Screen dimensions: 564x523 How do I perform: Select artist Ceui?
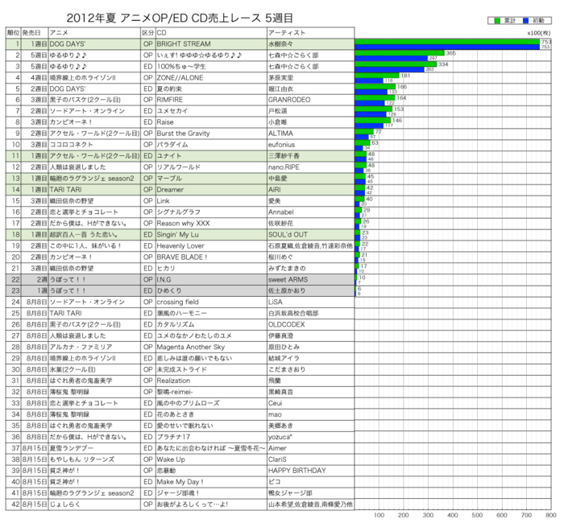click(x=311, y=403)
